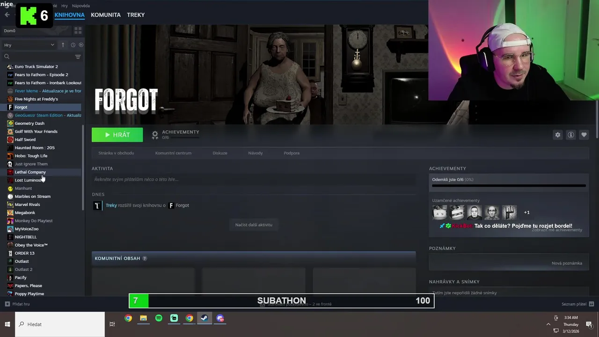Click the activity status text field
The height and width of the screenshot is (337, 599).
pyautogui.click(x=254, y=179)
